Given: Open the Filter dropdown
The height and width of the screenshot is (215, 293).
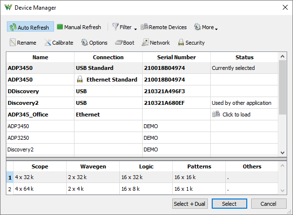Looking at the screenshot, I should click(124, 27).
